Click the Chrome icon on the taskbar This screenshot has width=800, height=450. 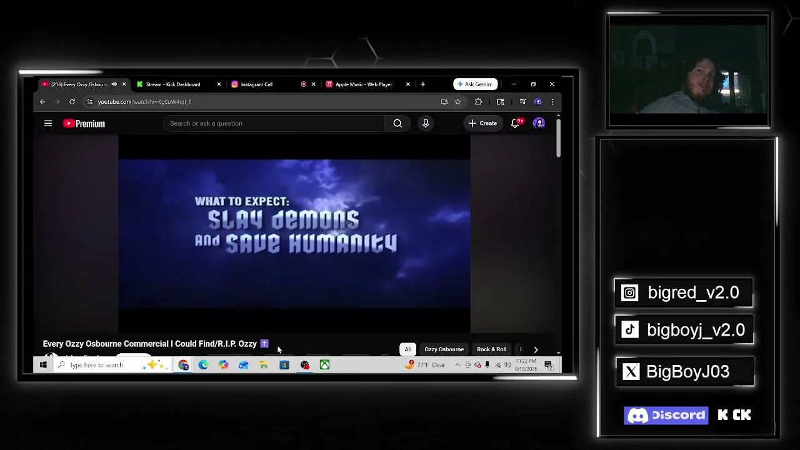click(183, 365)
